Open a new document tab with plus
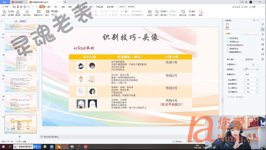This screenshot has width=266, height=150. 65,2
